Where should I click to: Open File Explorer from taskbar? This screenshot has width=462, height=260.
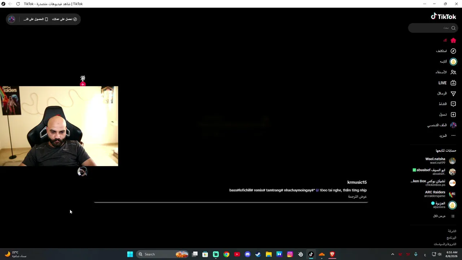tap(269, 254)
